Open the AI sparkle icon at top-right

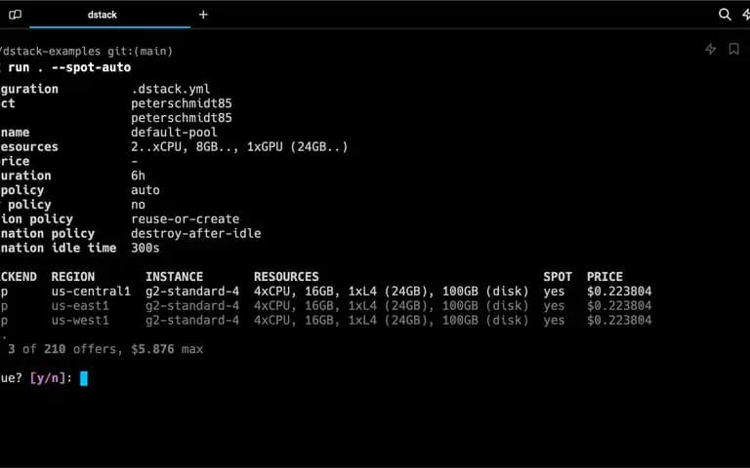click(x=746, y=15)
